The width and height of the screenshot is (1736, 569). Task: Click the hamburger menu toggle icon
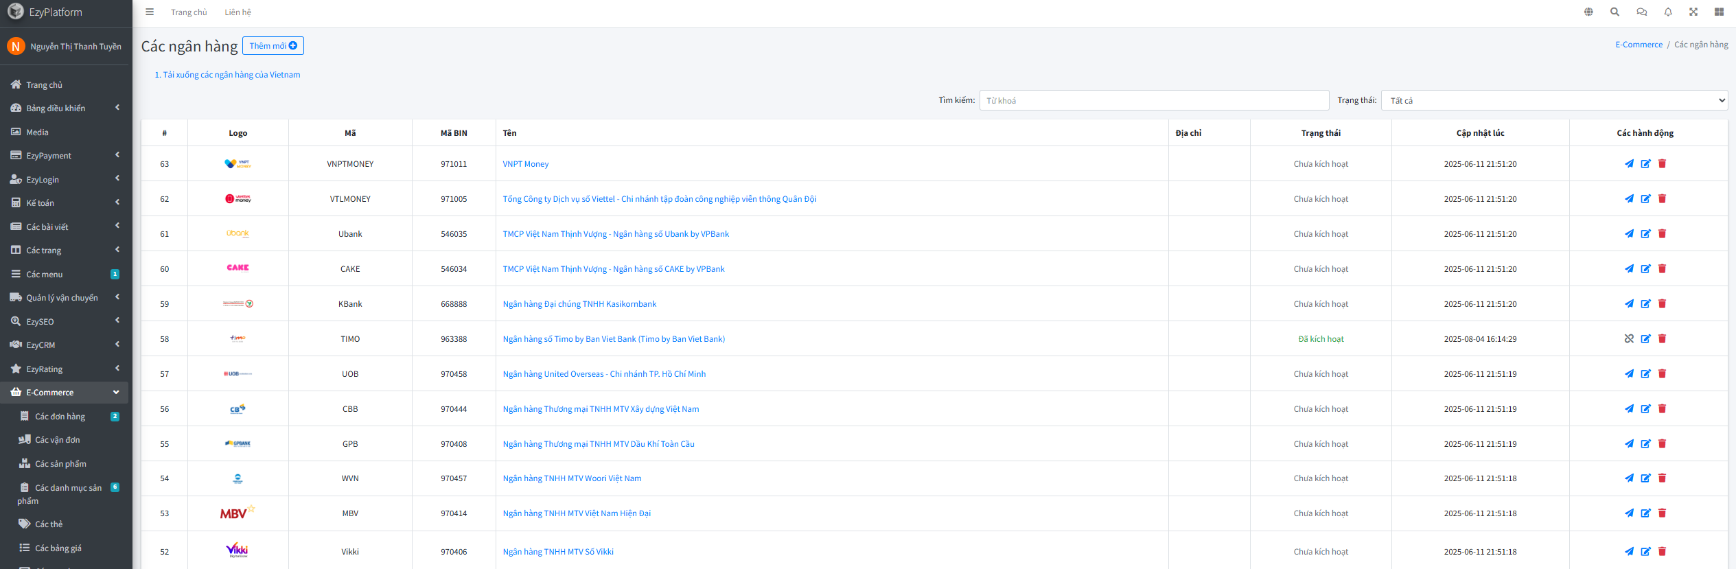click(x=150, y=12)
